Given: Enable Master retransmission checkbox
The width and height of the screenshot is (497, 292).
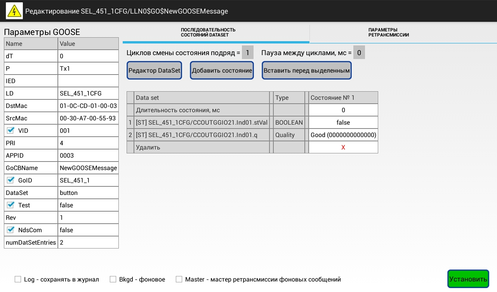Looking at the screenshot, I should coord(179,279).
